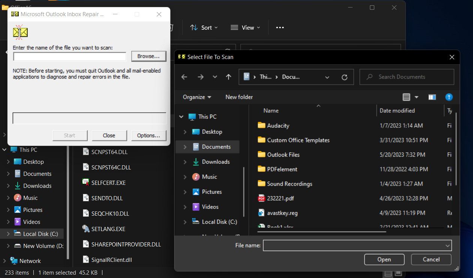Click the Up one level arrow
The height and width of the screenshot is (278, 473).
(228, 77)
